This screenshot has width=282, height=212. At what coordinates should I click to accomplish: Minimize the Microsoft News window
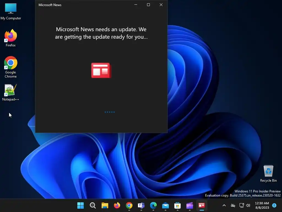click(x=136, y=5)
